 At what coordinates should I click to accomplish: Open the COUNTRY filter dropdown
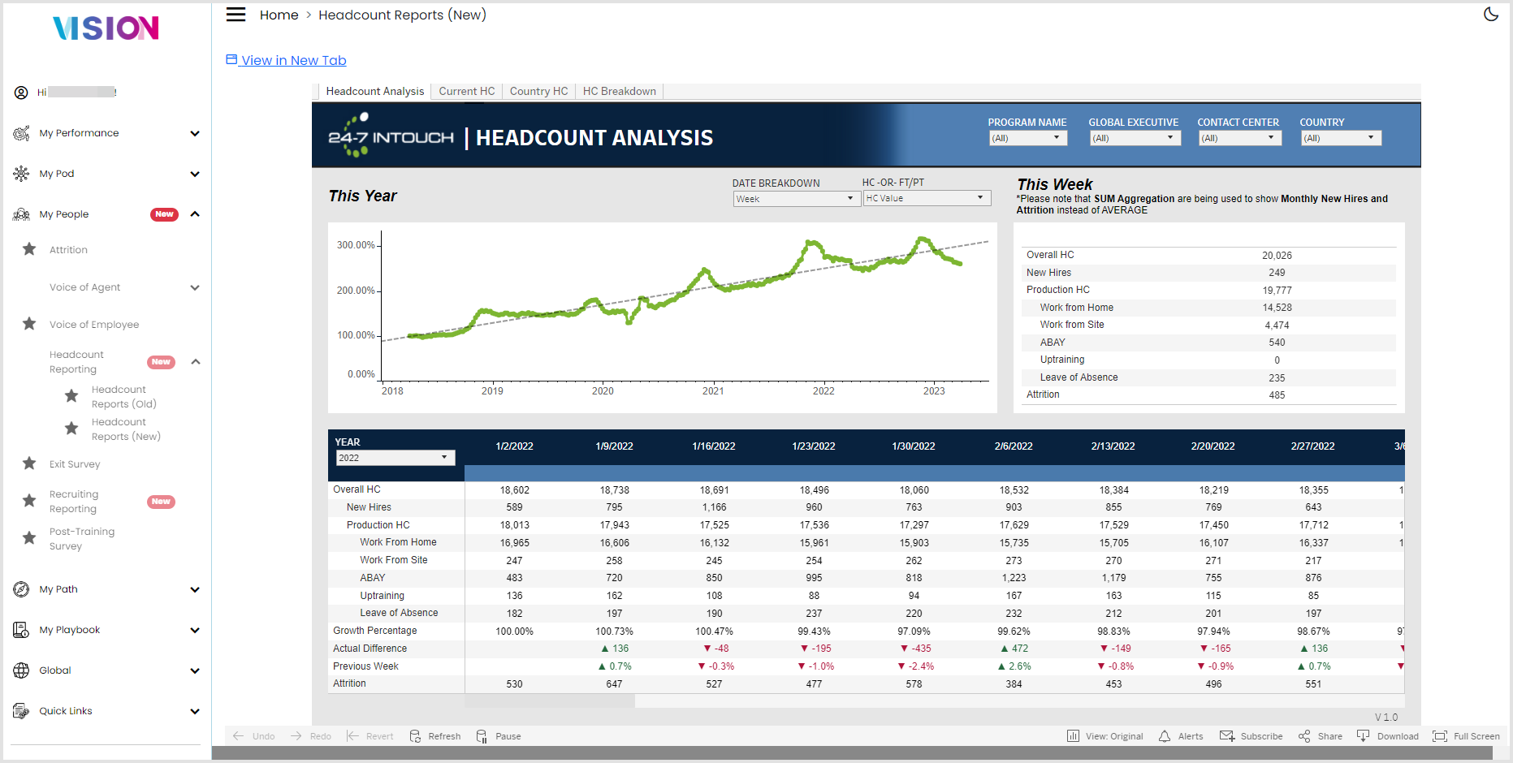pyautogui.click(x=1341, y=138)
